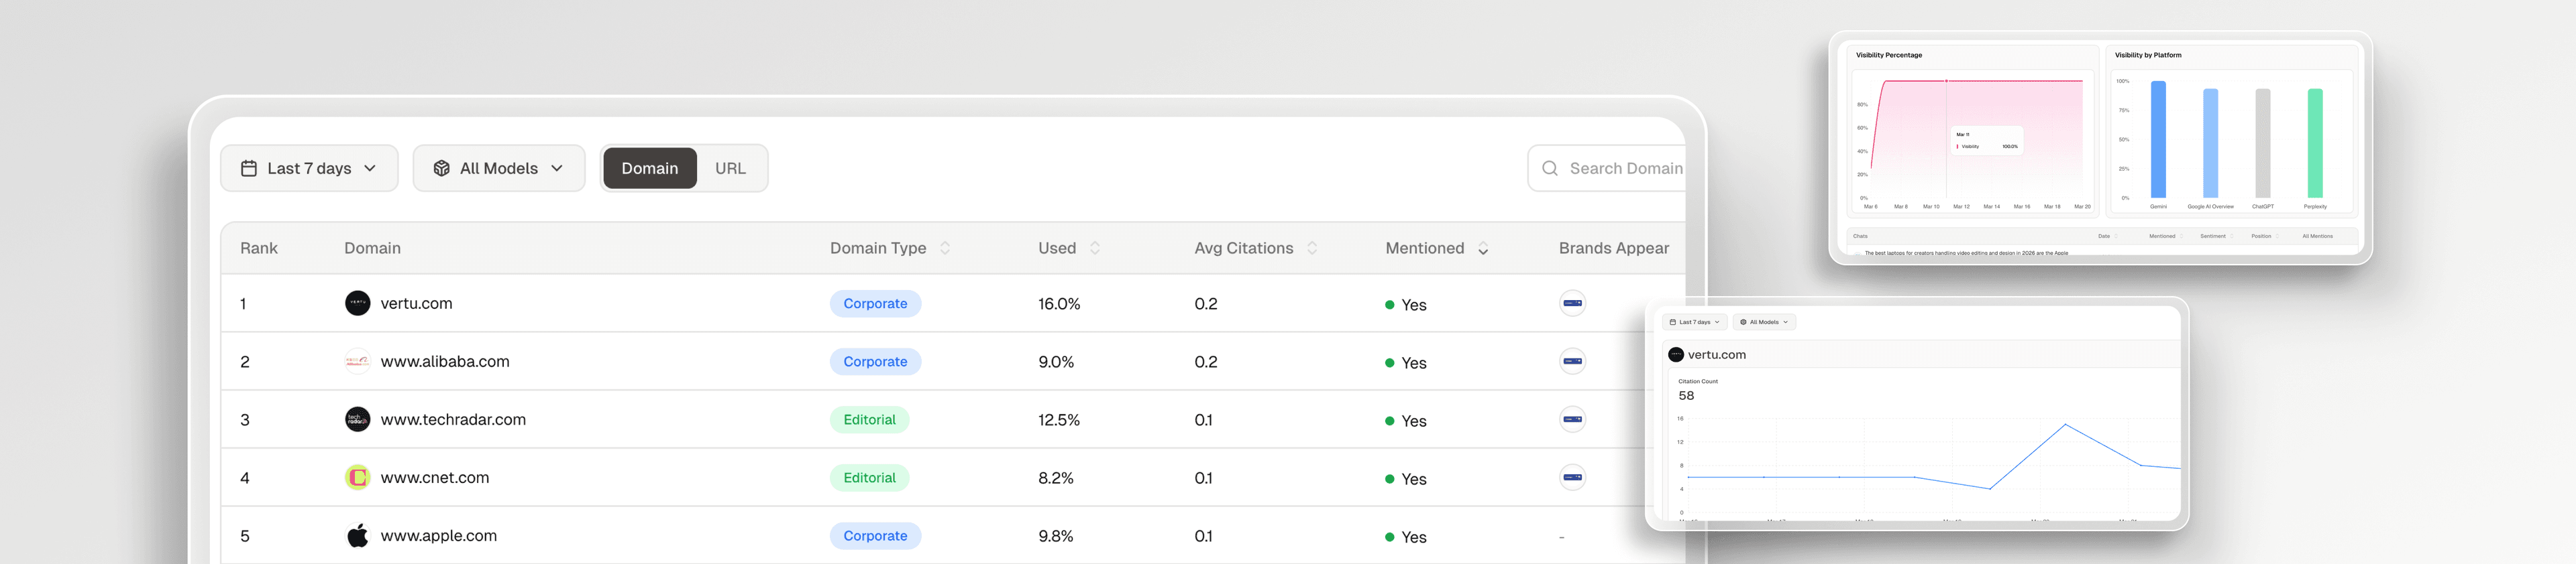Image resolution: width=2576 pixels, height=564 pixels.
Task: Click the Rank column header
Action: pos(259,249)
